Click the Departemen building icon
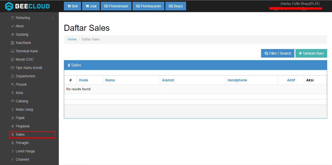The image size is (332, 165). coord(13,76)
